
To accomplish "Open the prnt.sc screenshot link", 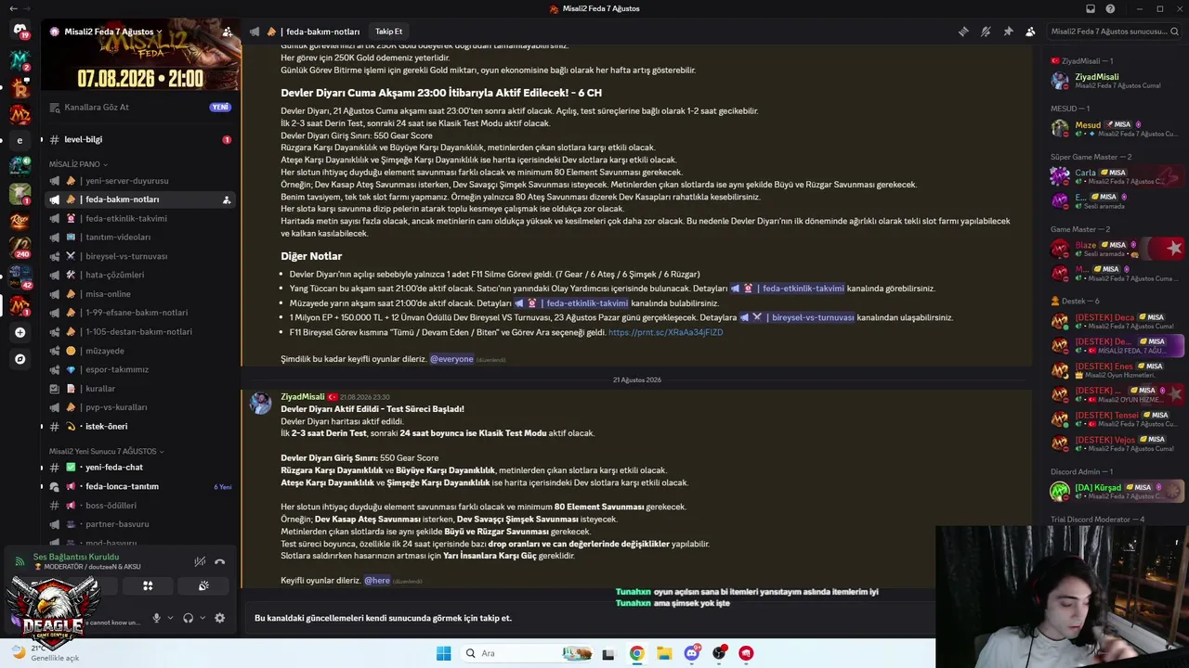I will [665, 332].
